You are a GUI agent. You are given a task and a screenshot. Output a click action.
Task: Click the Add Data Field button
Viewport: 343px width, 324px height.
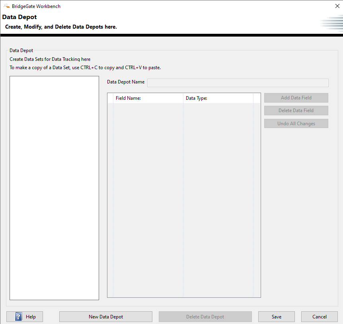(x=296, y=98)
